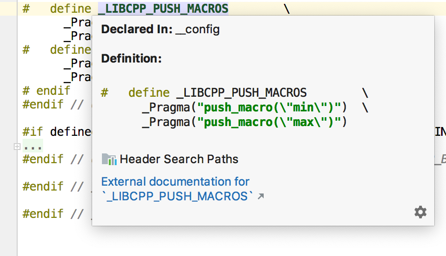Expand the folded code region plus icon

(16, 146)
